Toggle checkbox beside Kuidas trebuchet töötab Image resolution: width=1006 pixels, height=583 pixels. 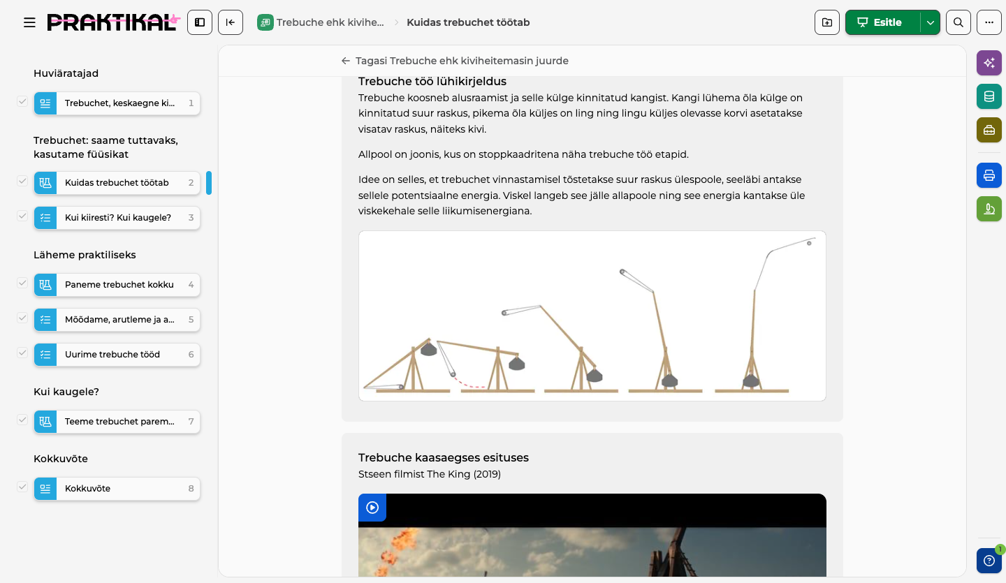coord(22,181)
